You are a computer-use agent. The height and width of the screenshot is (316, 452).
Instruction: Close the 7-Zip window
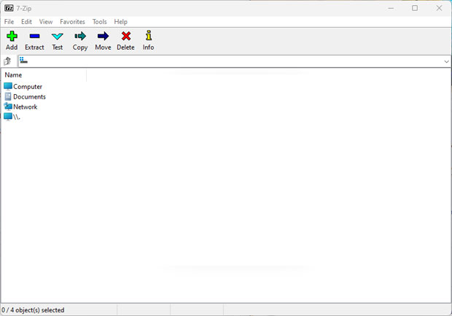click(x=439, y=8)
